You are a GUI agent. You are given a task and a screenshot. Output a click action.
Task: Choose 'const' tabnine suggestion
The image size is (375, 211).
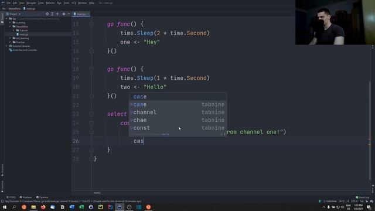178,128
